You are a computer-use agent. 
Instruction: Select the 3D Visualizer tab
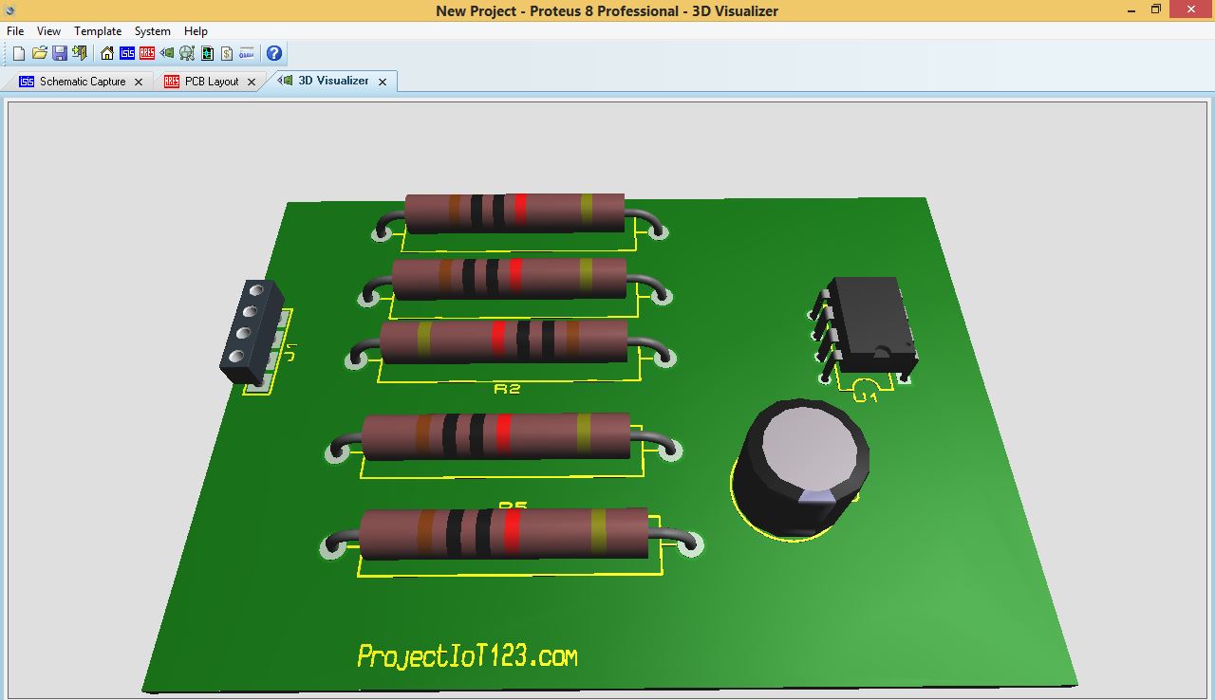click(x=333, y=81)
